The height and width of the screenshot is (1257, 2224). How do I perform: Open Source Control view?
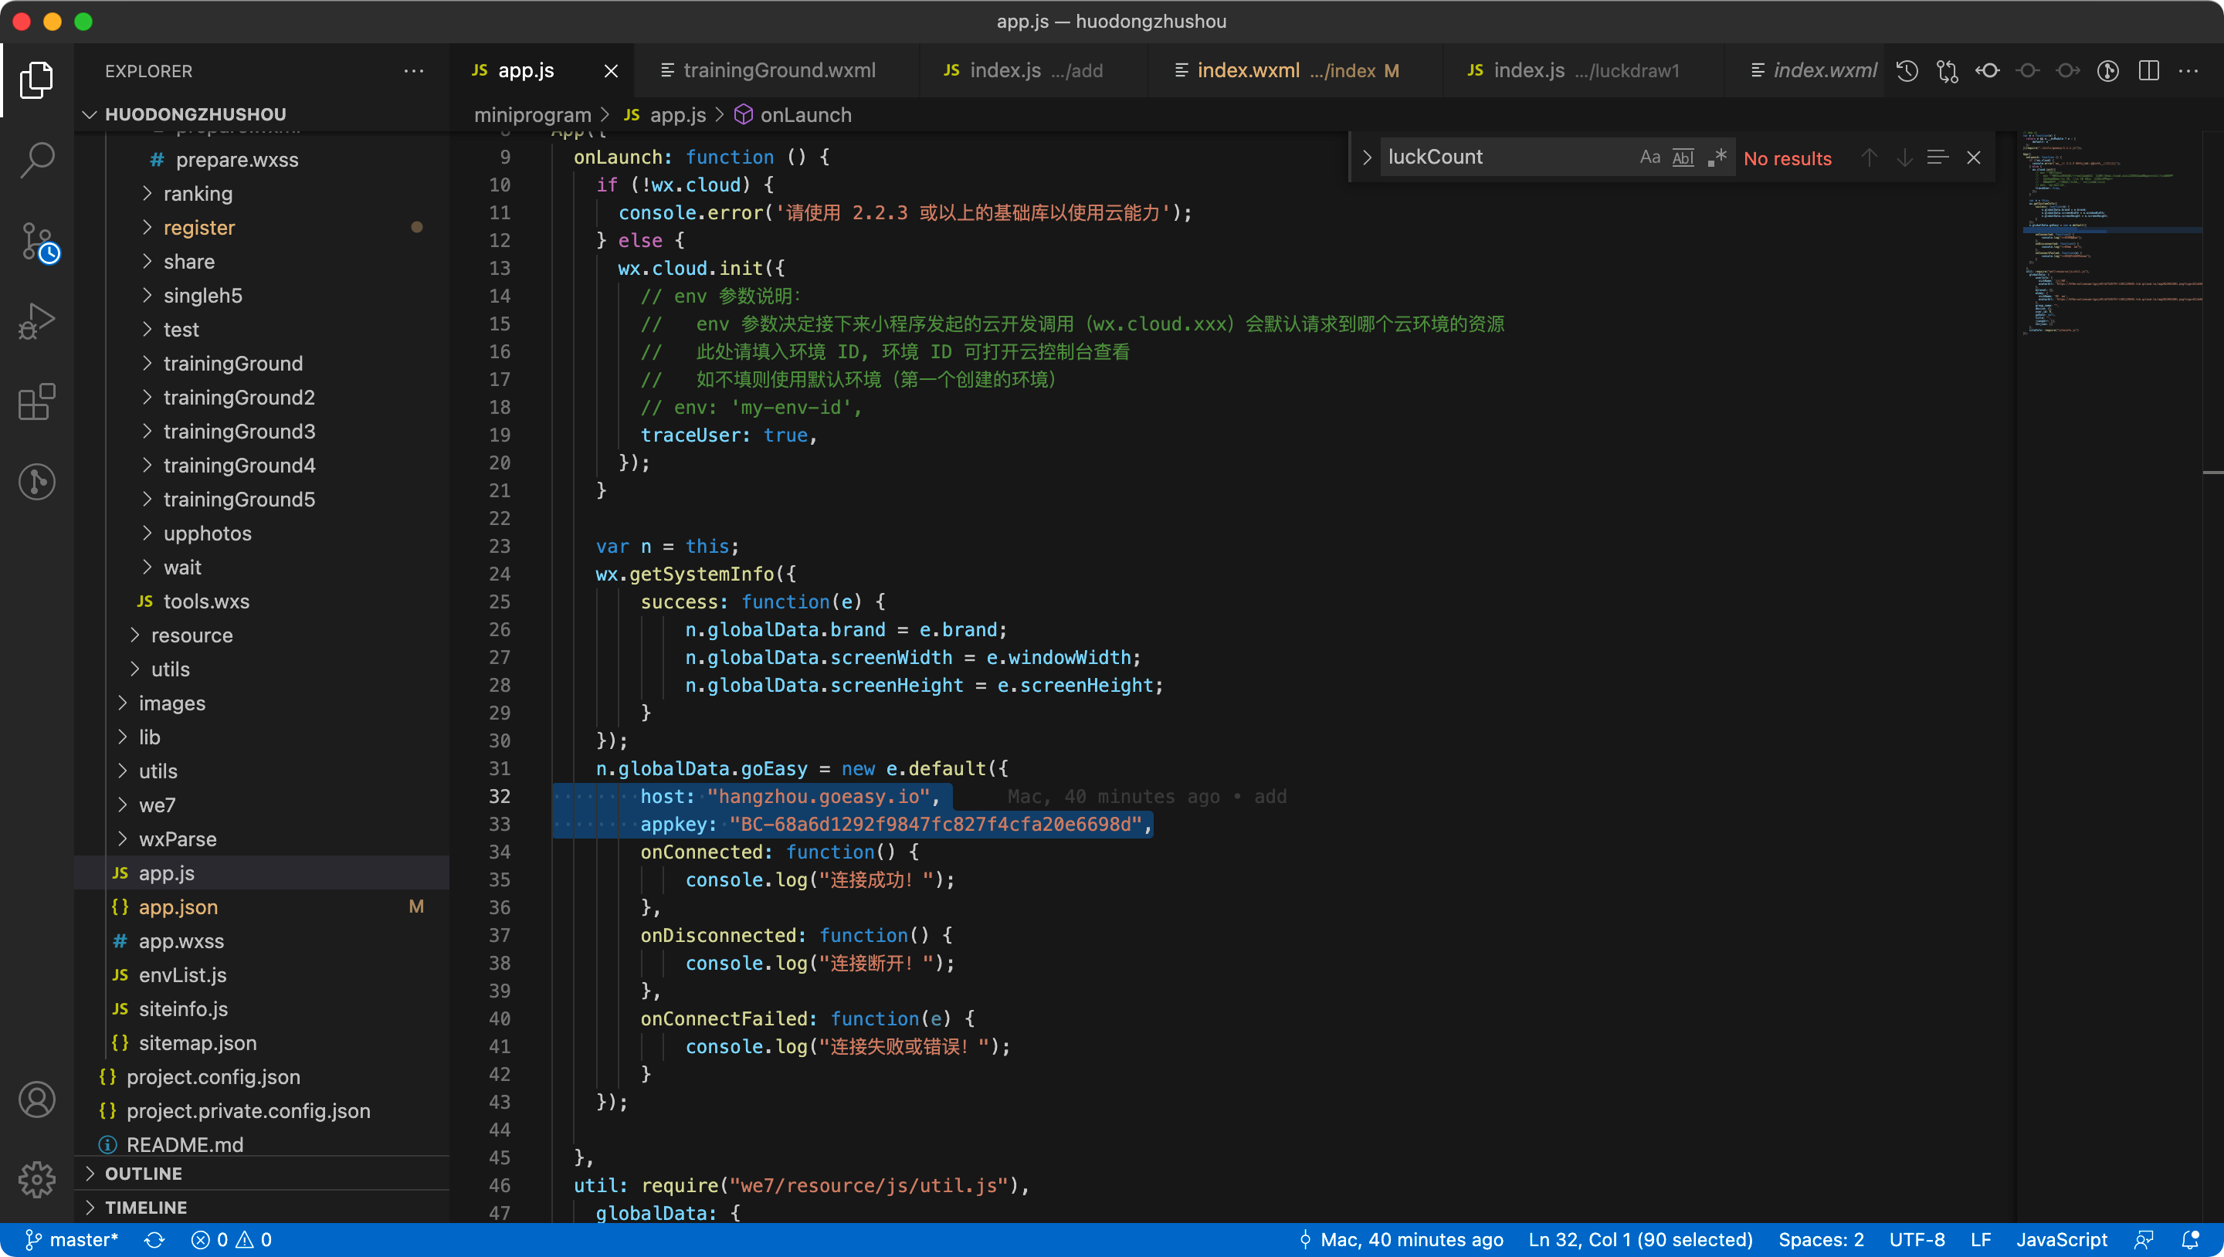click(37, 242)
